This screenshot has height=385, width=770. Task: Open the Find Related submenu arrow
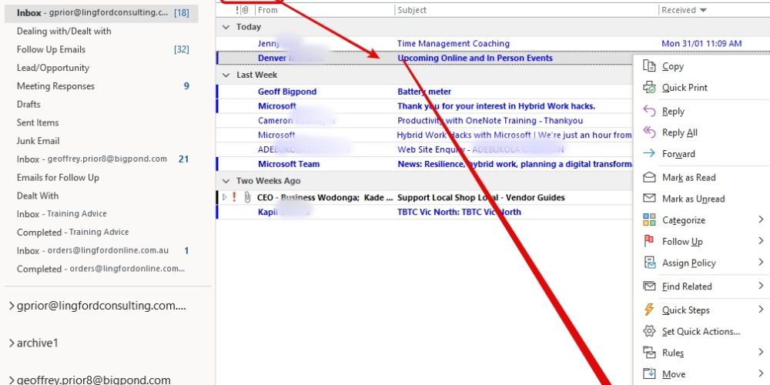[761, 286]
